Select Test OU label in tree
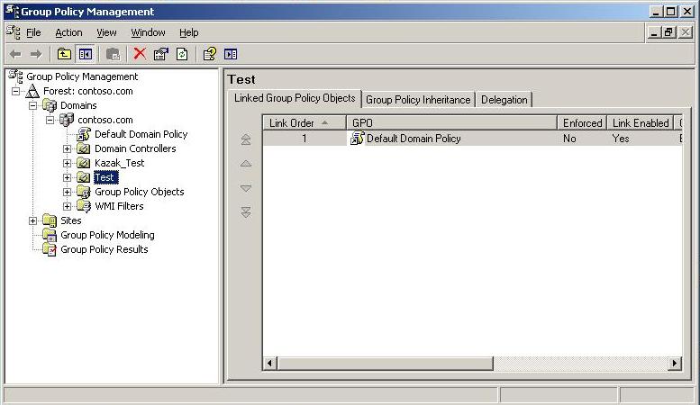The width and height of the screenshot is (700, 405). click(x=105, y=177)
